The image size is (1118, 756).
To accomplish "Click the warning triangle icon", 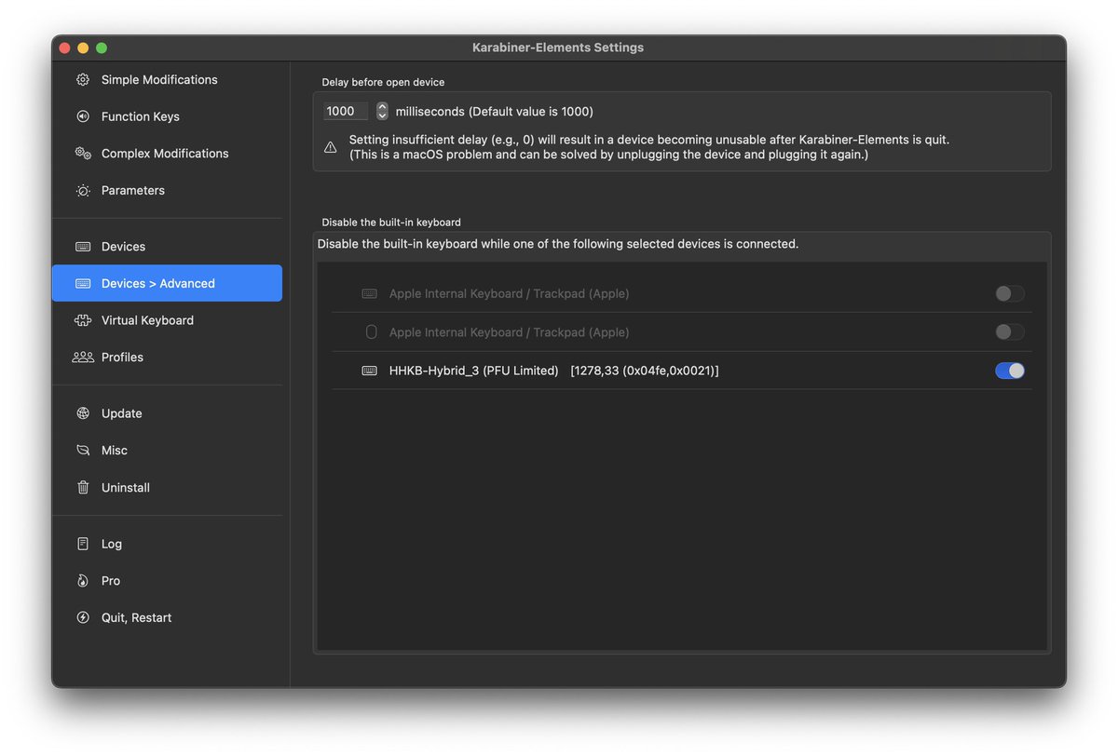I will click(331, 147).
